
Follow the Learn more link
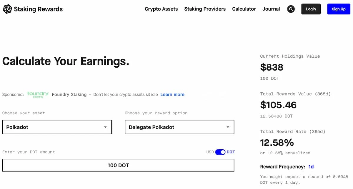pyautogui.click(x=172, y=95)
